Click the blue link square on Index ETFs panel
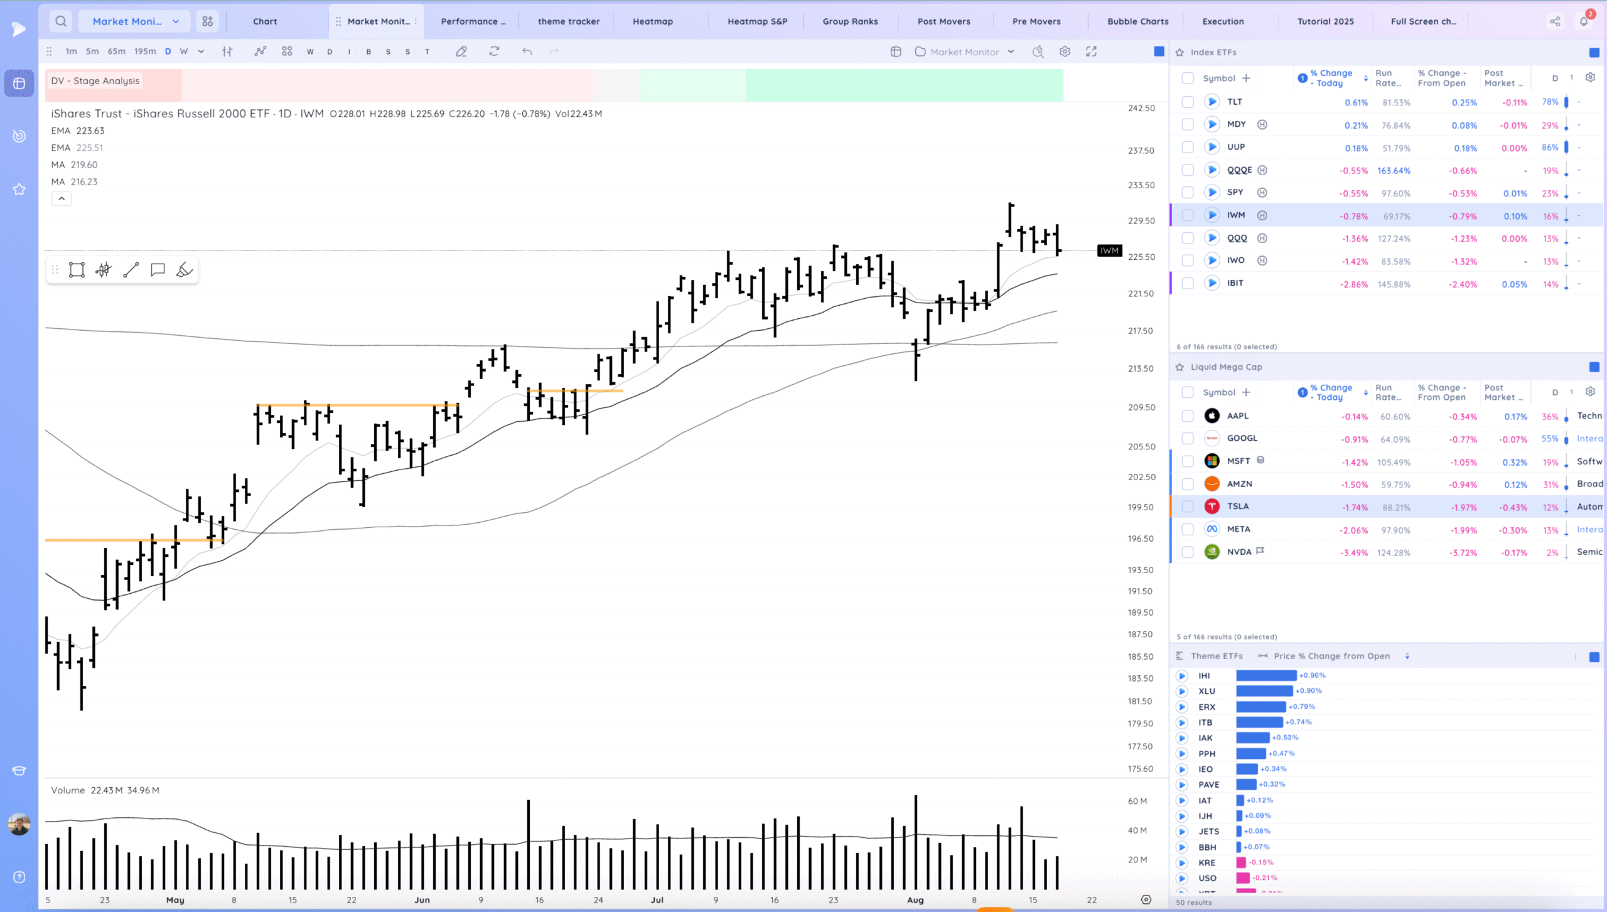 1594,53
